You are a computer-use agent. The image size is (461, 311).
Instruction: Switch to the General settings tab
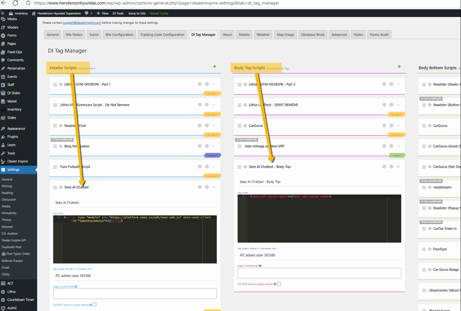click(x=53, y=35)
